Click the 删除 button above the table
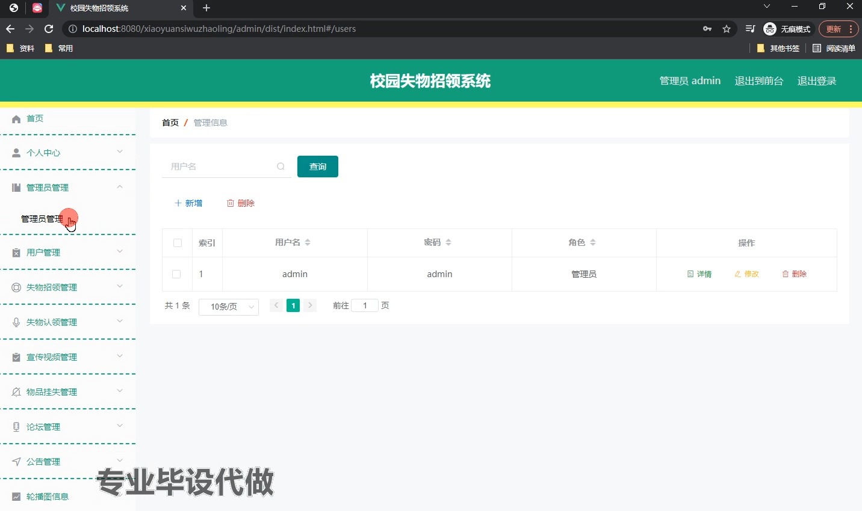This screenshot has width=862, height=511. 241,203
